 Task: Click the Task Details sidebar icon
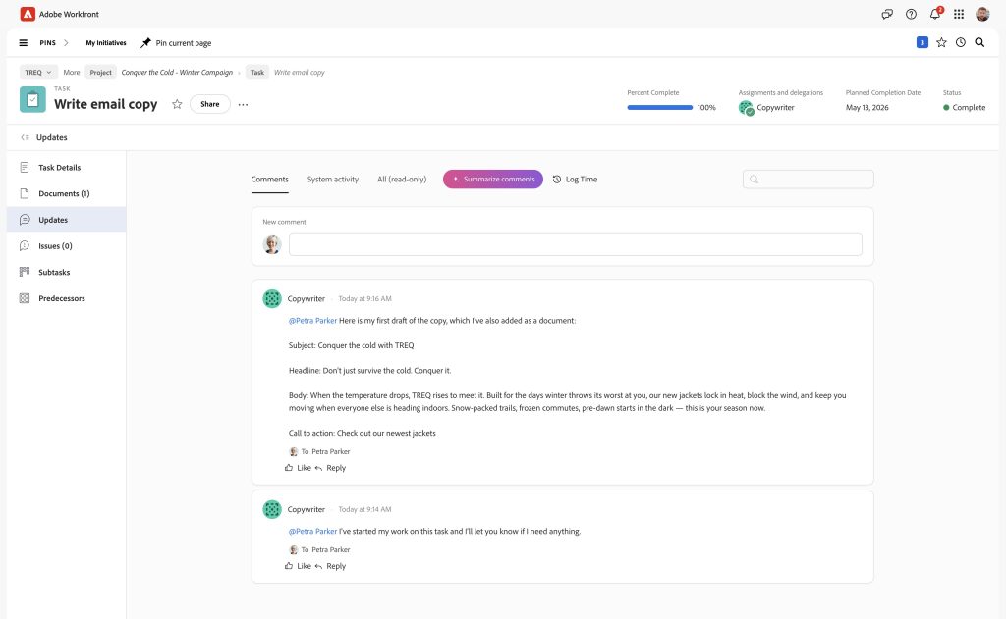point(25,167)
